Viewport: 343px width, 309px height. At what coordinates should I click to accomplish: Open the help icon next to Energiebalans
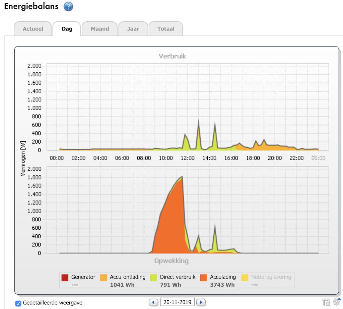[68, 6]
